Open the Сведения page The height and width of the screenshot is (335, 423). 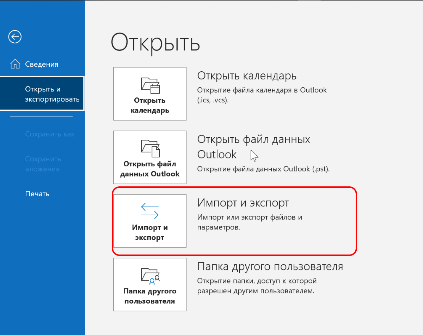[x=42, y=64]
